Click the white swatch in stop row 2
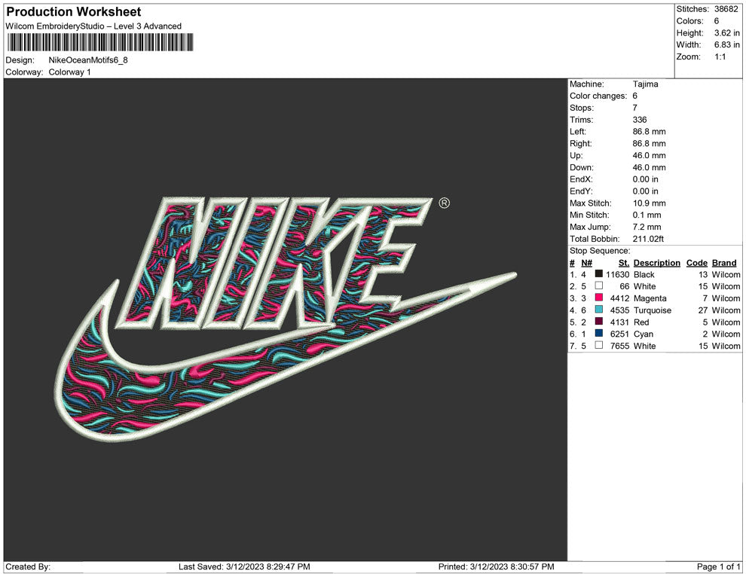The width and height of the screenshot is (746, 574). (x=599, y=285)
